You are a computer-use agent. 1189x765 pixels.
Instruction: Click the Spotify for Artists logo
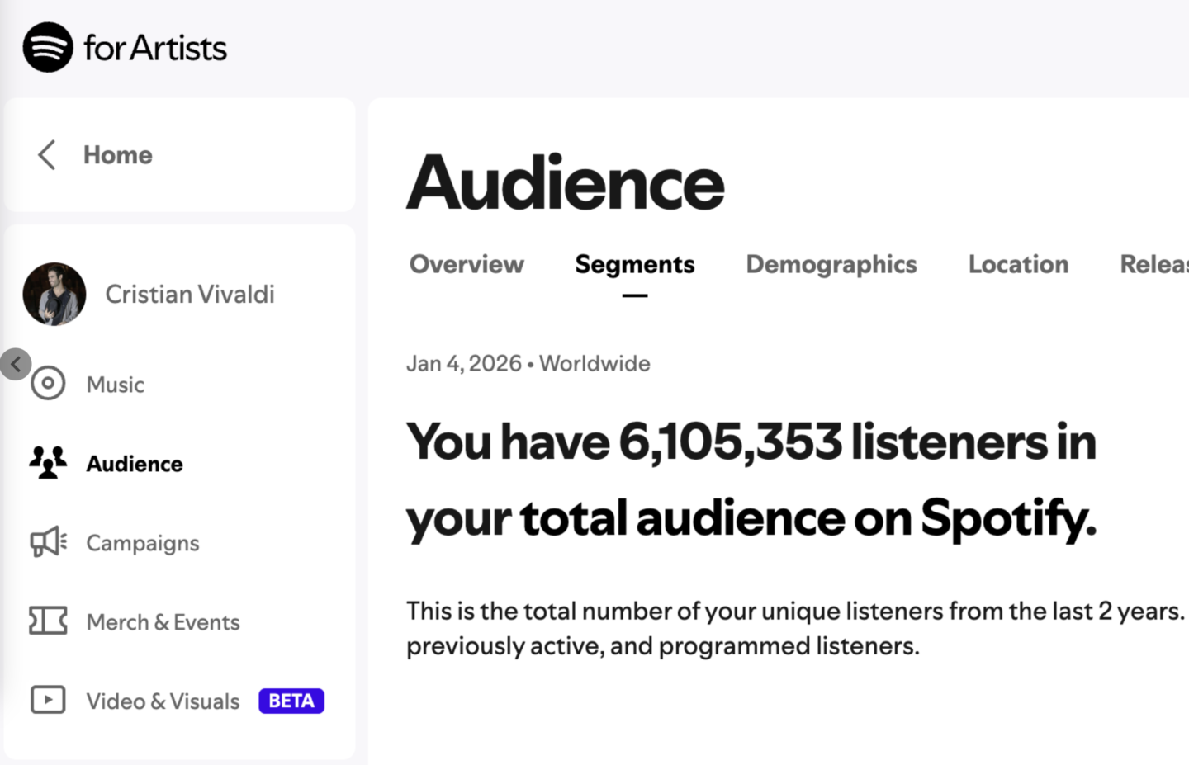point(125,47)
